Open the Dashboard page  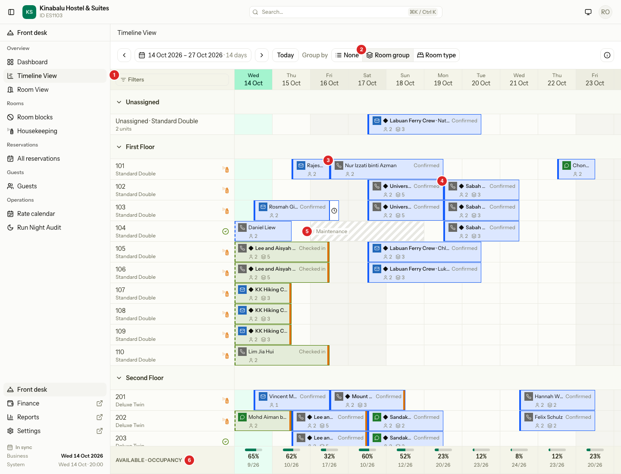(55, 62)
